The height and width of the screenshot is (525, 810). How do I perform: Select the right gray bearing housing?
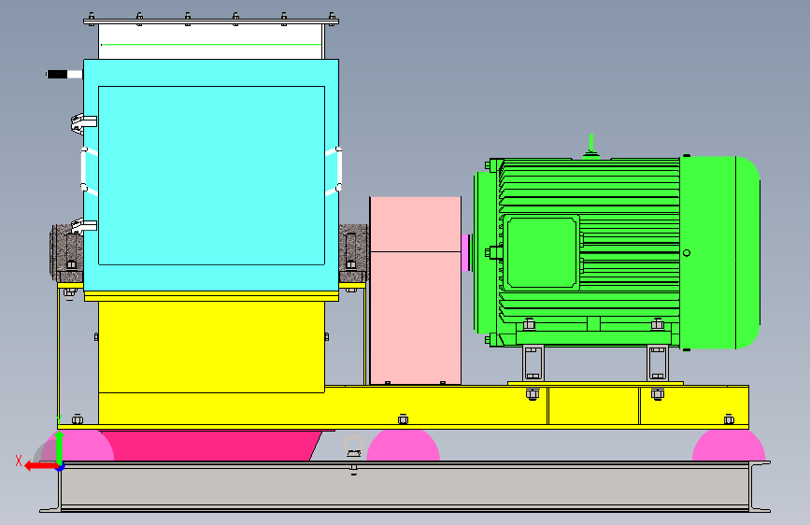click(353, 253)
